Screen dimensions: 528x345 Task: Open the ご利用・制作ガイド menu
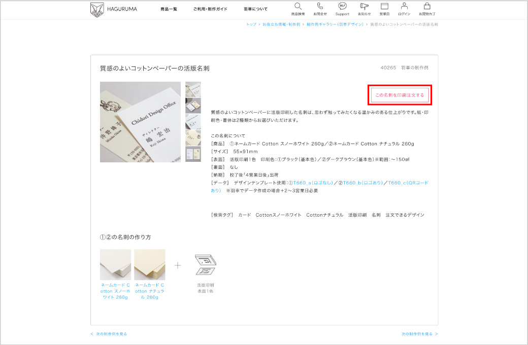(x=210, y=9)
